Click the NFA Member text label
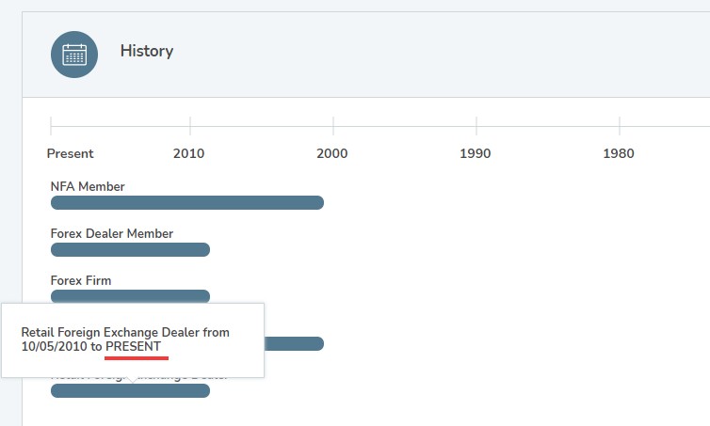Screen dimensions: 710x426 tap(88, 186)
